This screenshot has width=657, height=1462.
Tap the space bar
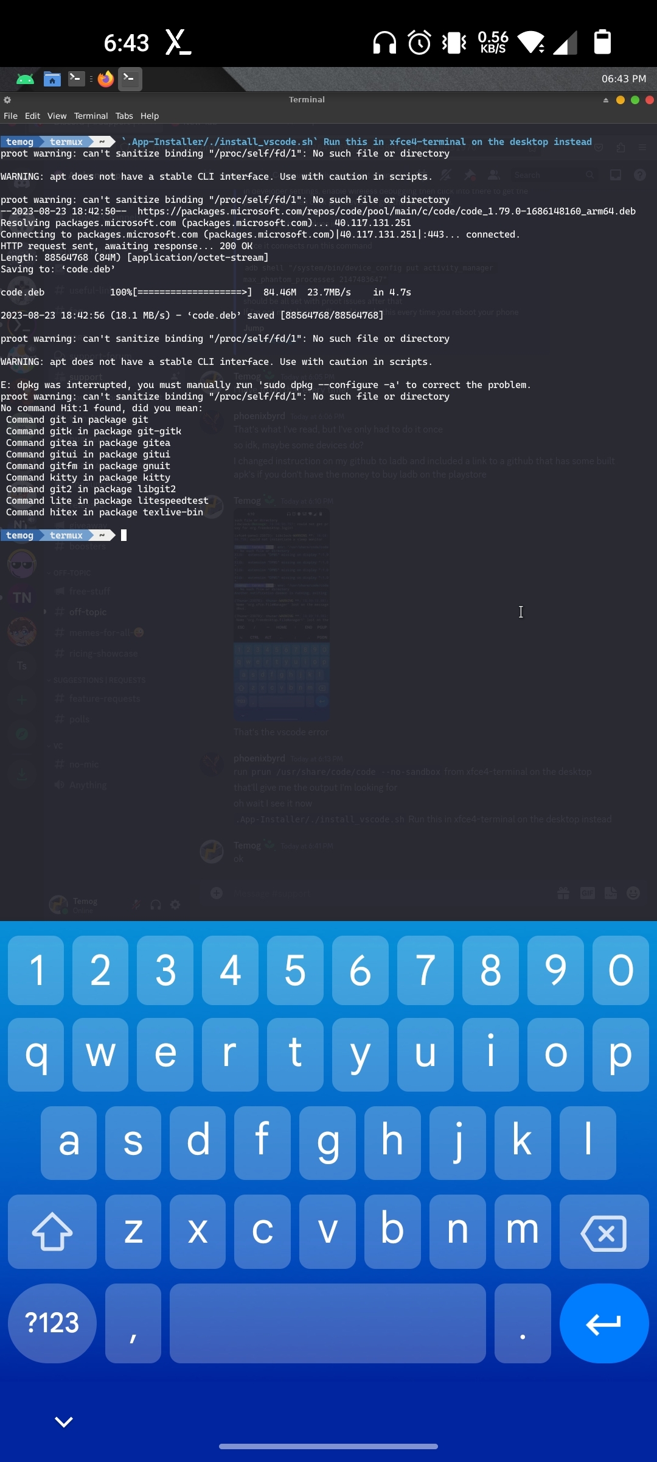point(328,1323)
